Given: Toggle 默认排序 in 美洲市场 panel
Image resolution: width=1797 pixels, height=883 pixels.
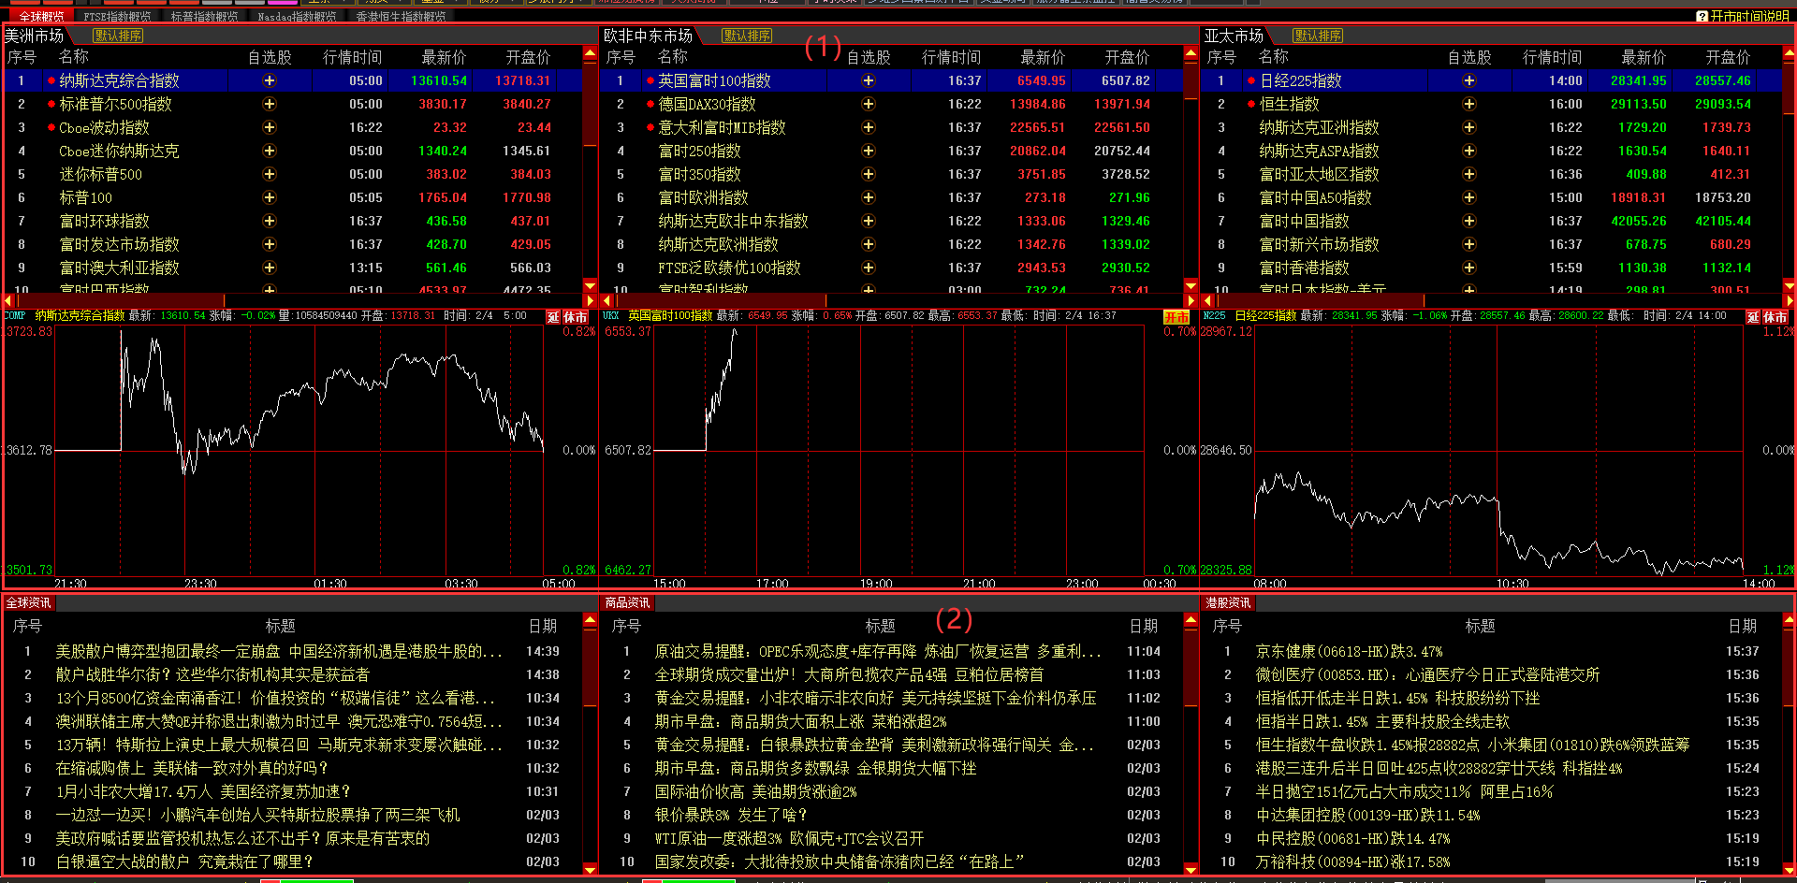Looking at the screenshot, I should pos(119,36).
